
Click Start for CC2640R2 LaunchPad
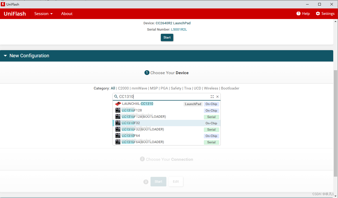click(167, 37)
